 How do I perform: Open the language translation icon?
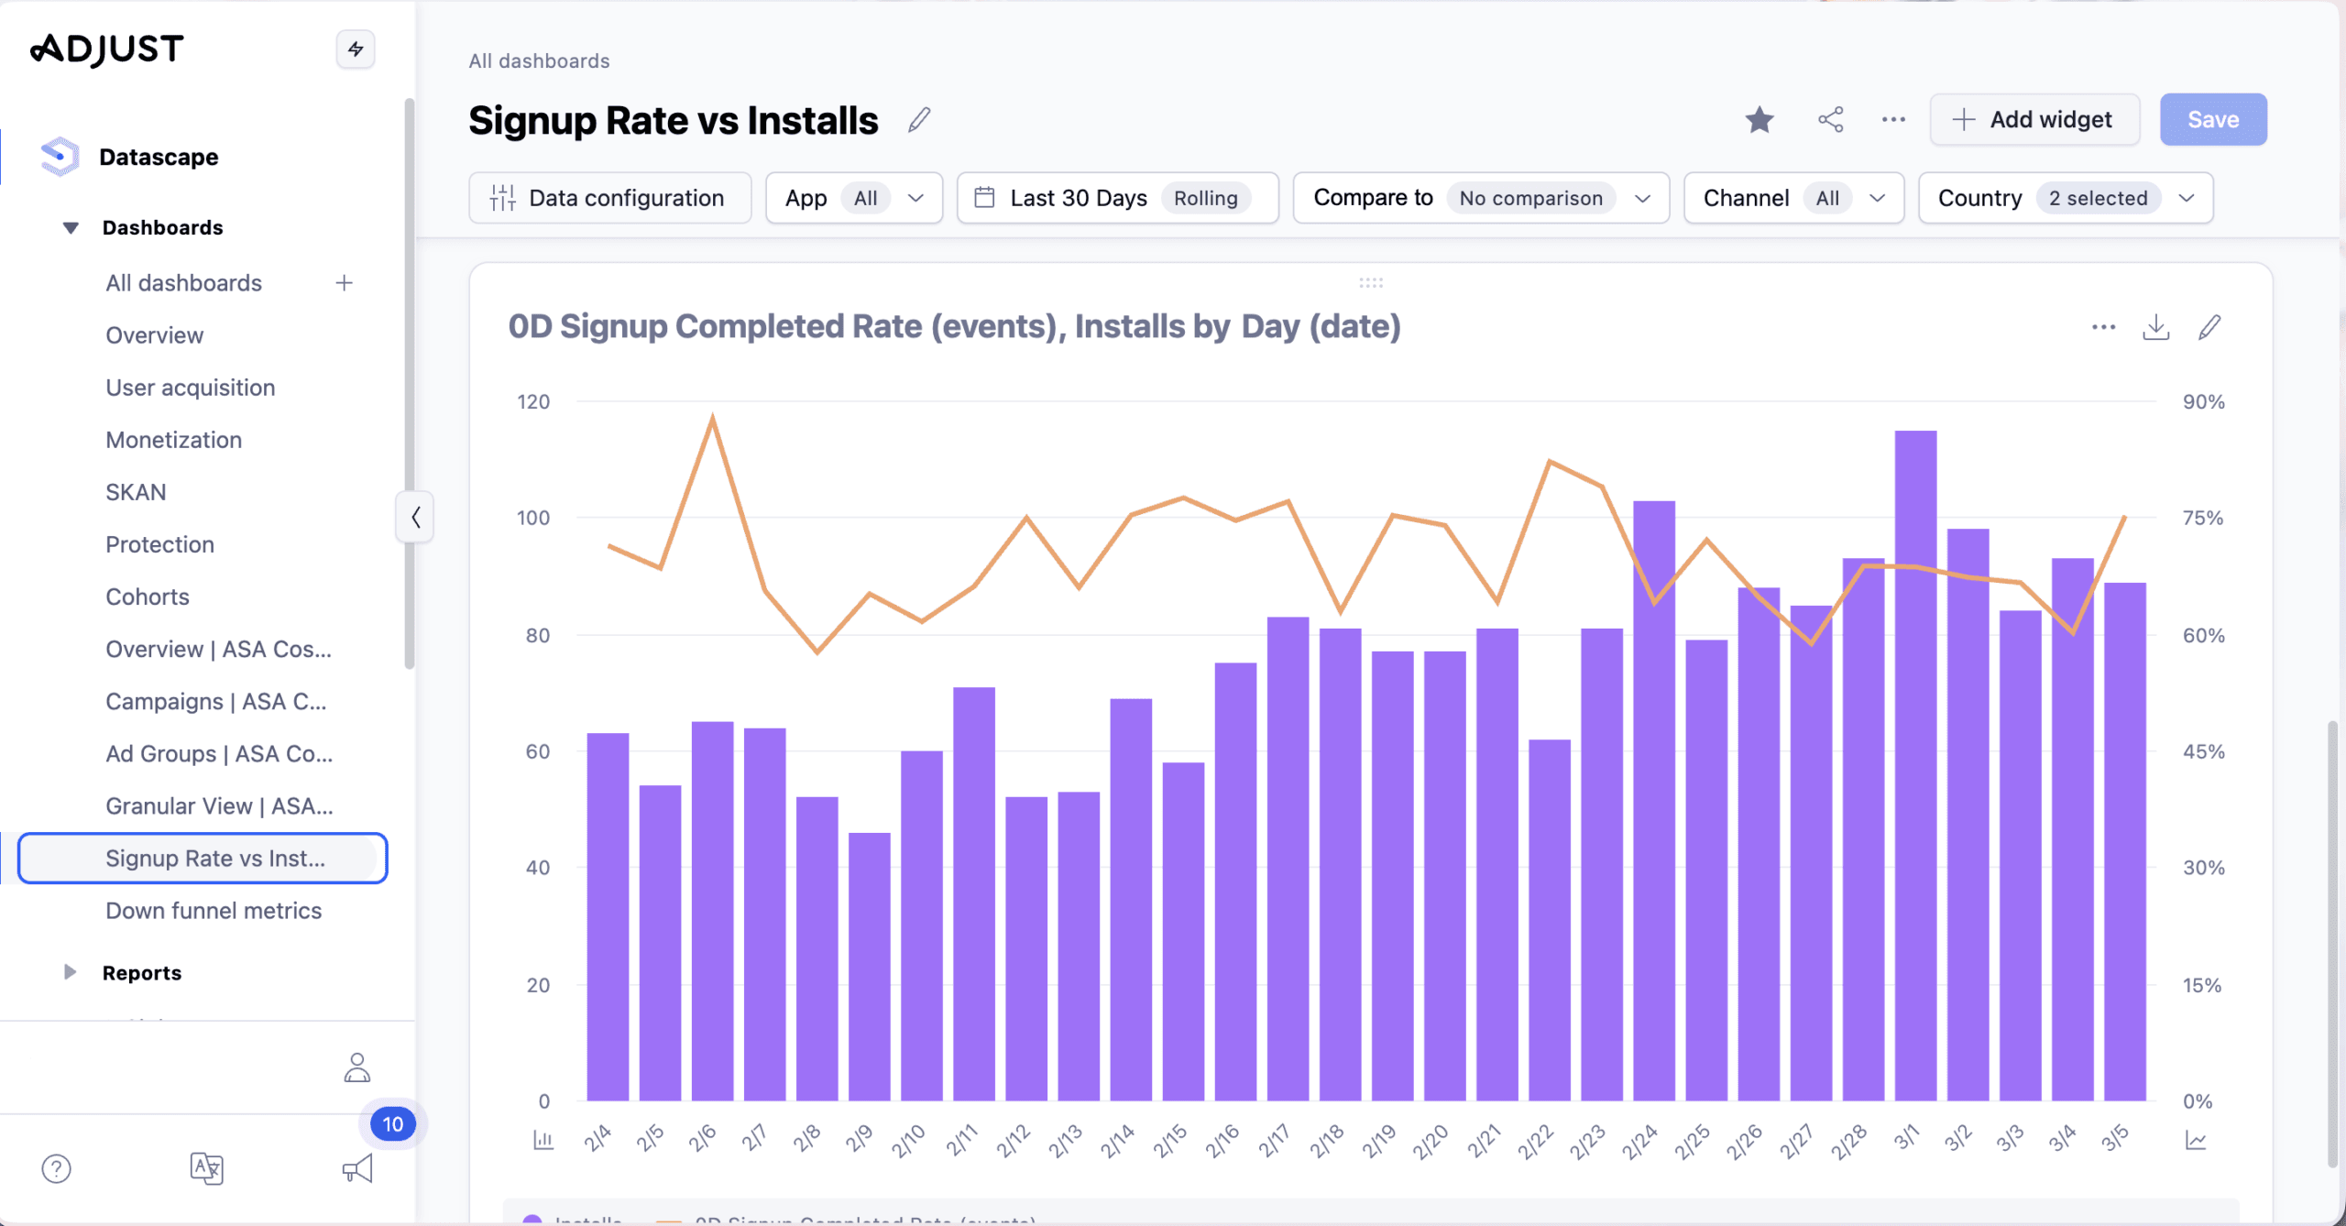pyautogui.click(x=206, y=1168)
